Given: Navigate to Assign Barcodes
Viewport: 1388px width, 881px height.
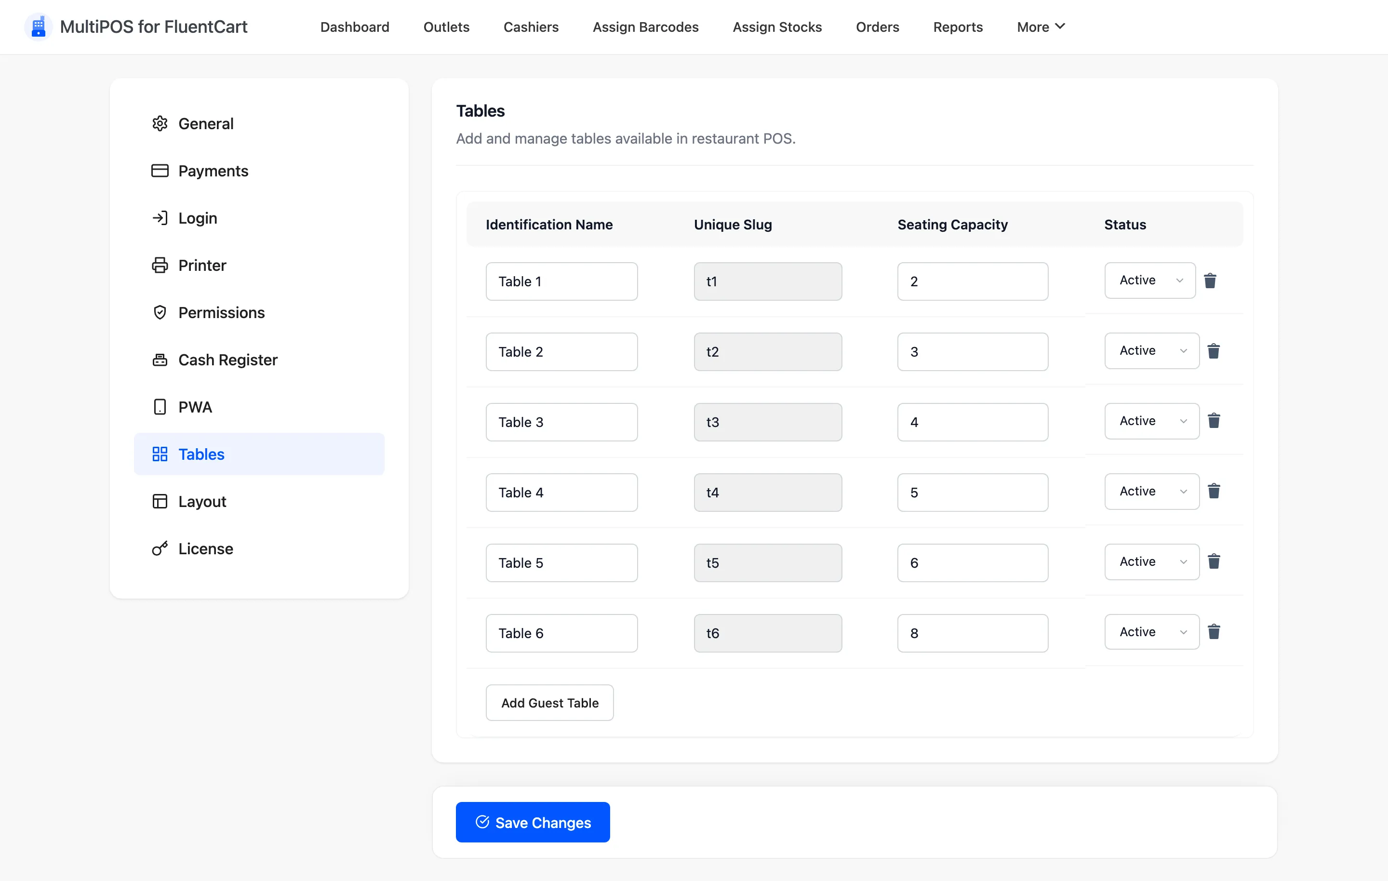Looking at the screenshot, I should 646,27.
